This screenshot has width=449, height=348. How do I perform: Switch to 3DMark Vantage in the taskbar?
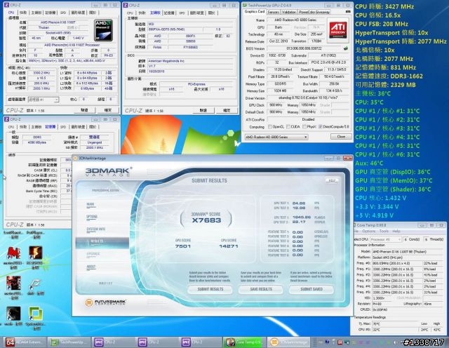click(288, 342)
